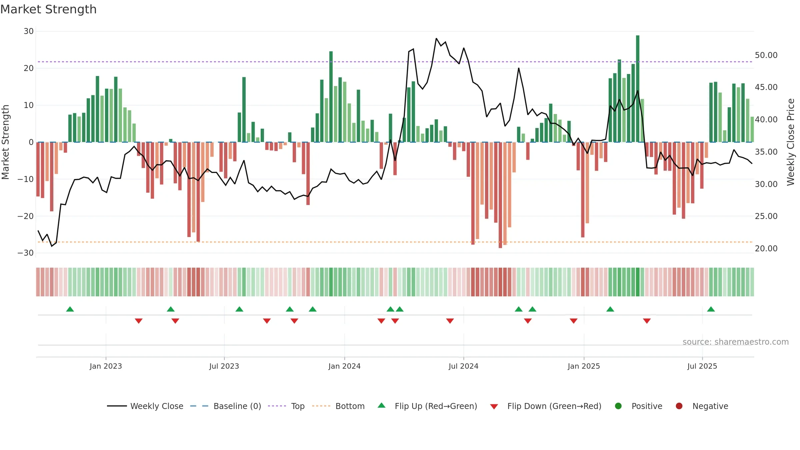Toggle the Positive legend label
Screen dimensions: 800x450
pos(647,406)
